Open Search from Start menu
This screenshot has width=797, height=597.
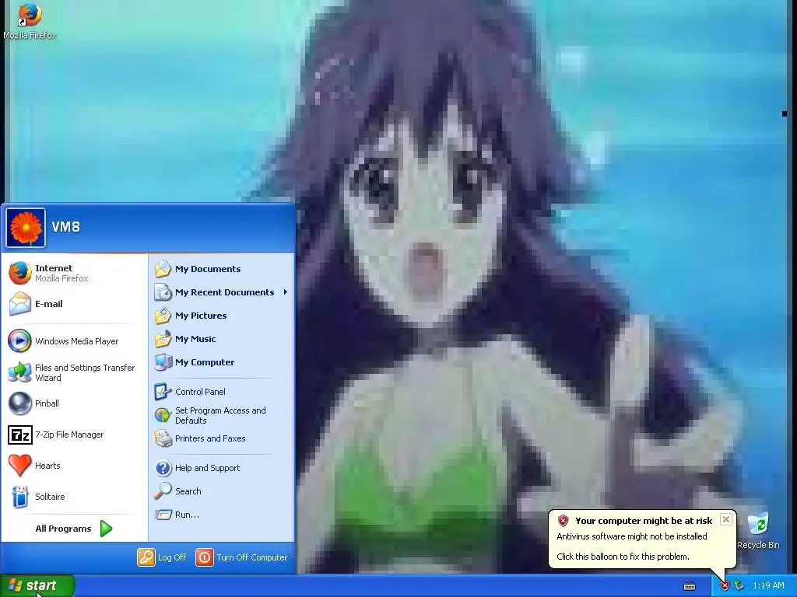coord(222,491)
